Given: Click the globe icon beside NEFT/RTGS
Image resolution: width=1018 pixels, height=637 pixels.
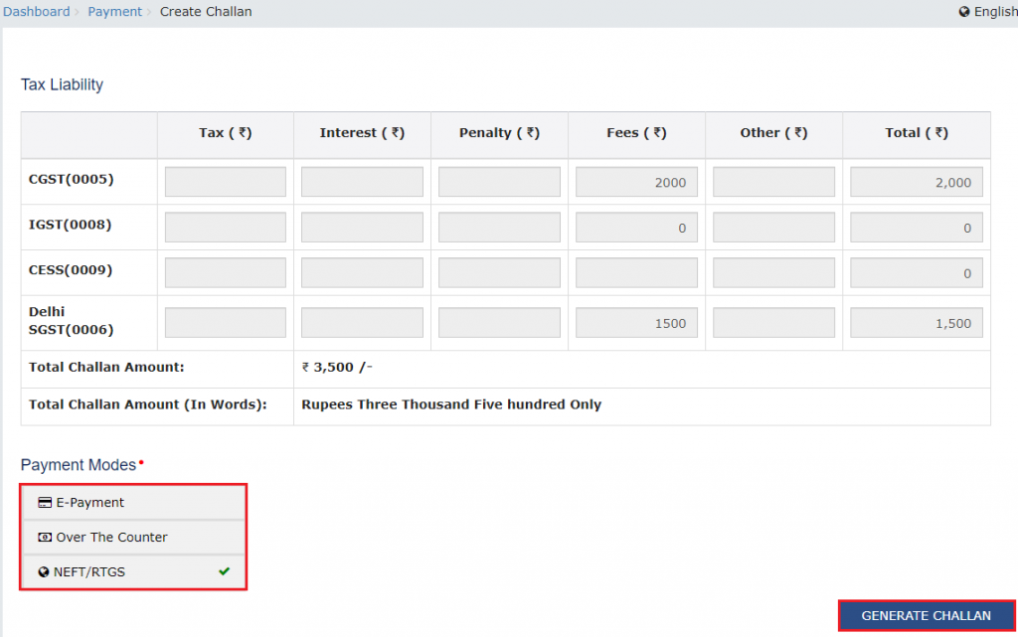Looking at the screenshot, I should point(44,572).
